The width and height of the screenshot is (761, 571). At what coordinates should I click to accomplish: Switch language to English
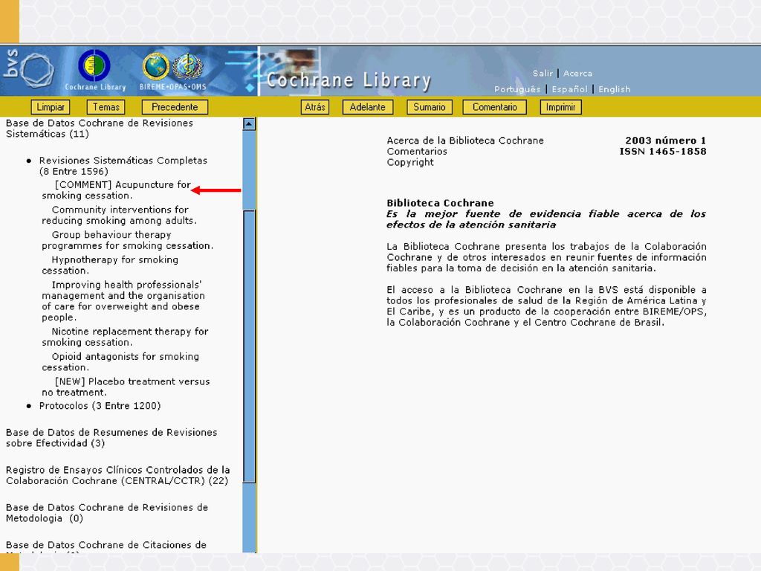click(x=615, y=89)
